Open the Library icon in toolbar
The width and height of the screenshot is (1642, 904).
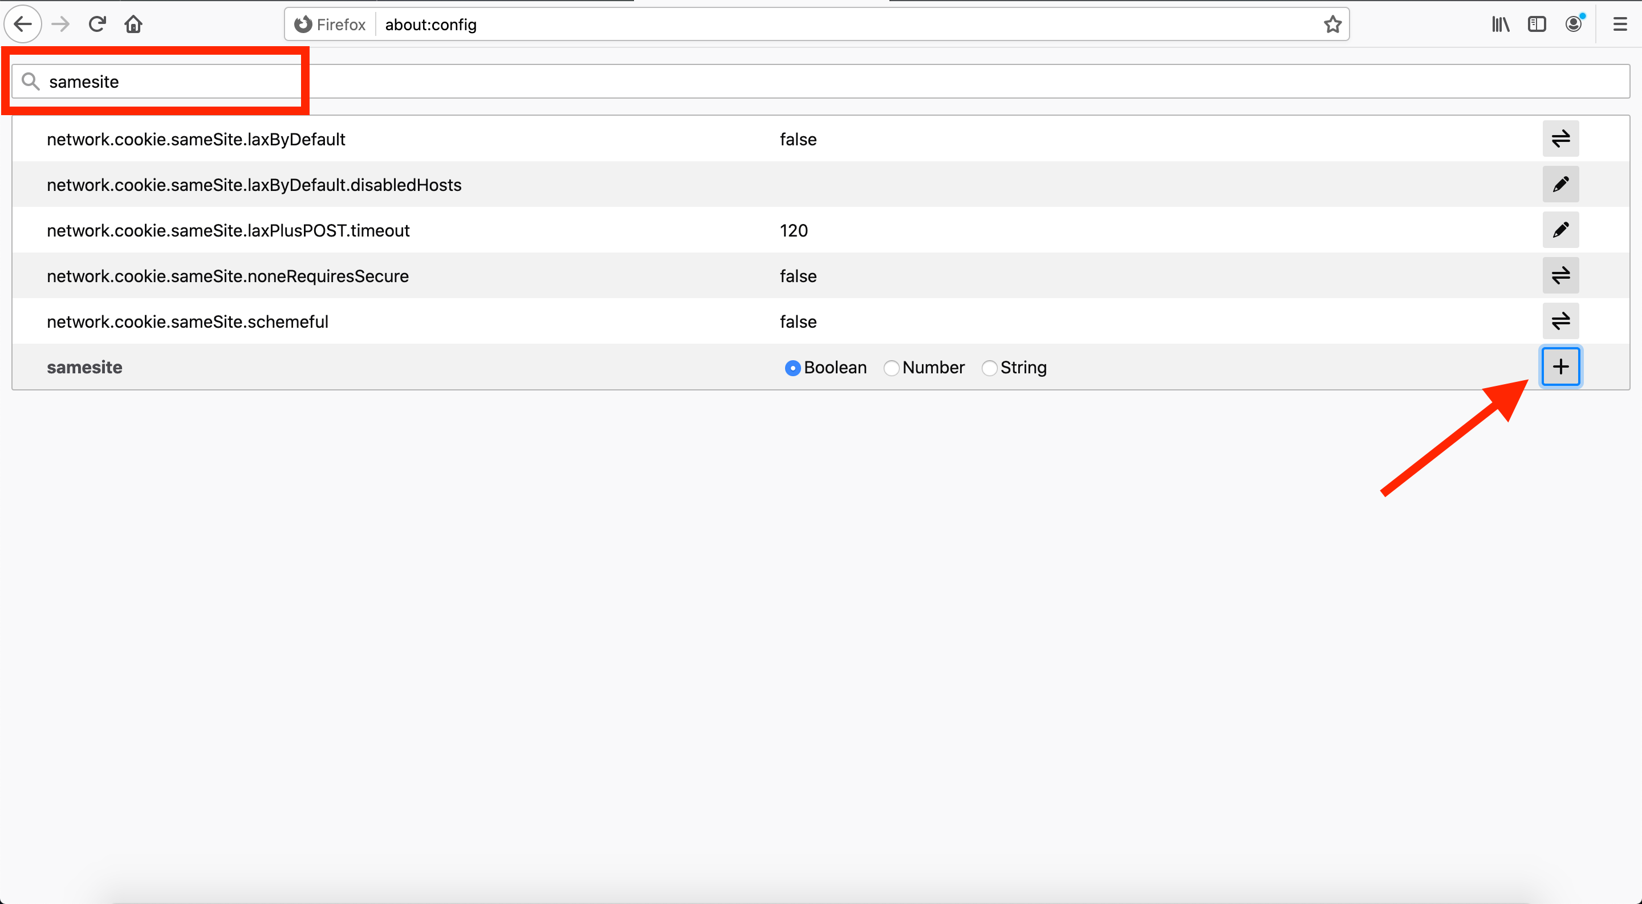(1501, 24)
